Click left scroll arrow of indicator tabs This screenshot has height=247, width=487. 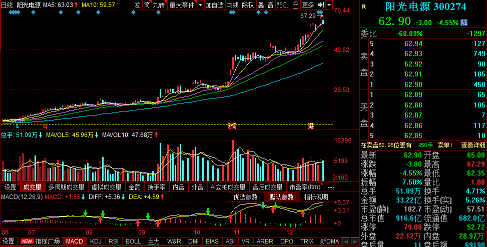(x=345, y=241)
